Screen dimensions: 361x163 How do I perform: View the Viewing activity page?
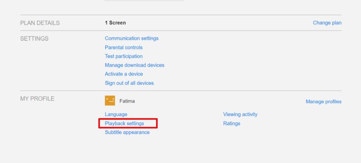click(240, 114)
